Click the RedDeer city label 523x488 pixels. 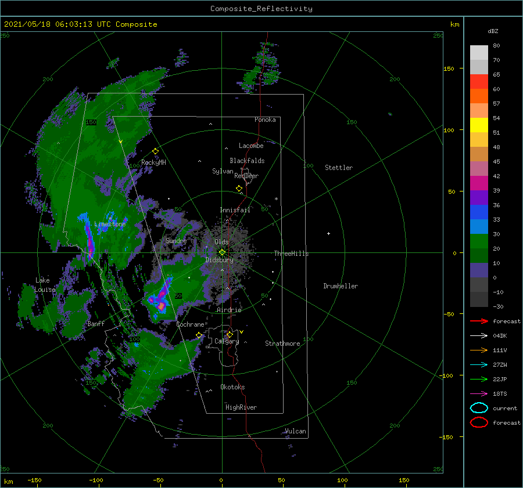(x=246, y=176)
